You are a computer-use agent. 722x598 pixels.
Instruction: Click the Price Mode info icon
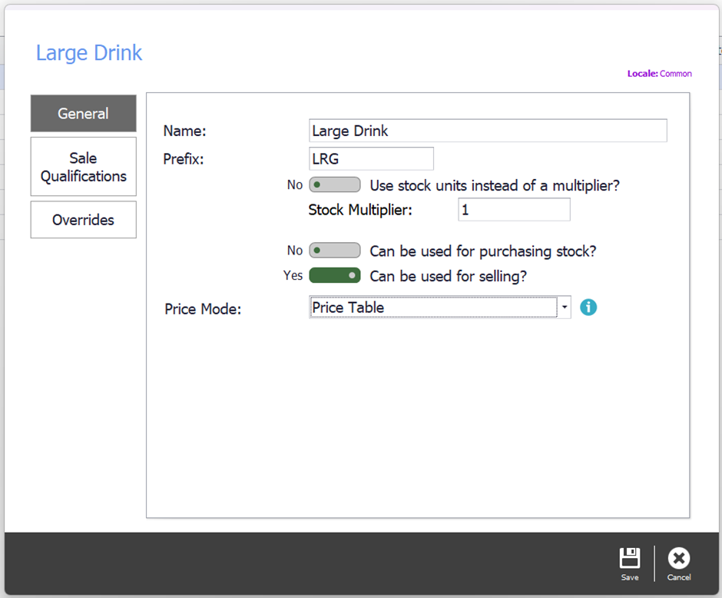point(588,307)
